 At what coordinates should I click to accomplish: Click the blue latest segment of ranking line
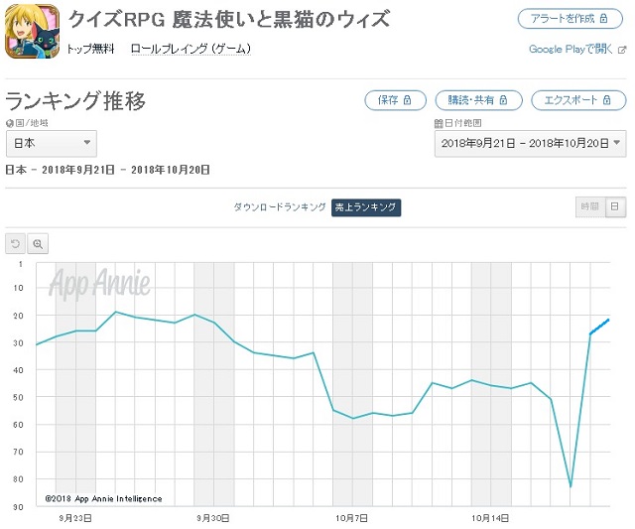click(599, 327)
